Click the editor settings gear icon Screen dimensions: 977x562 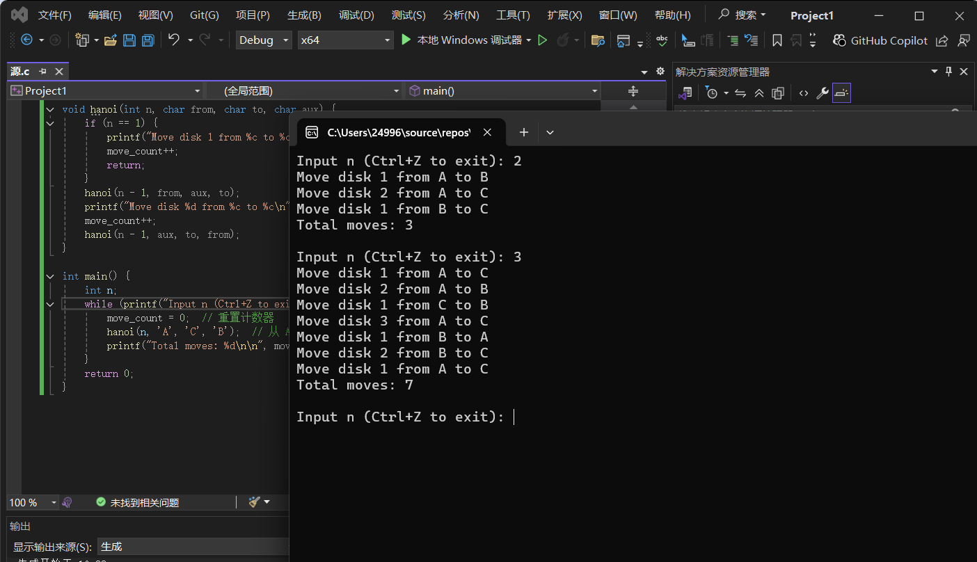click(x=660, y=71)
